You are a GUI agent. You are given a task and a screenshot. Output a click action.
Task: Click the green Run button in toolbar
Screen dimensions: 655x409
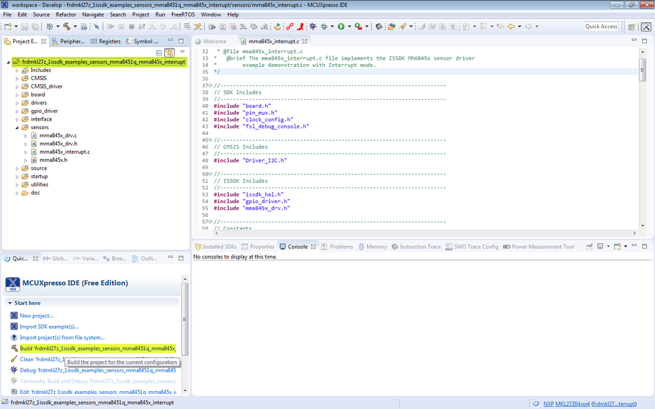click(341, 27)
